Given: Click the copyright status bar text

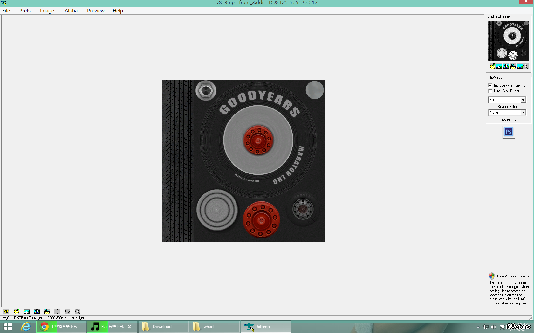Looking at the screenshot, I should (43, 318).
